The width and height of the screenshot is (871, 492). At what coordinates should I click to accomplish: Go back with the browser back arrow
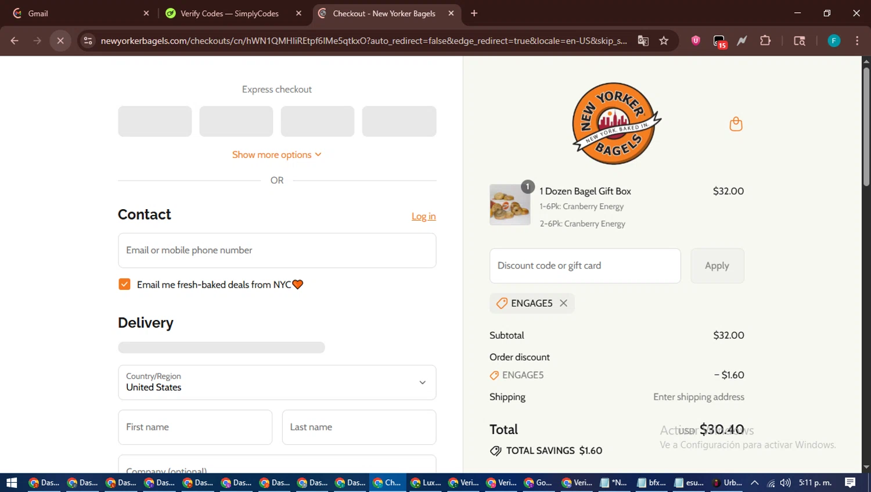[x=15, y=41]
